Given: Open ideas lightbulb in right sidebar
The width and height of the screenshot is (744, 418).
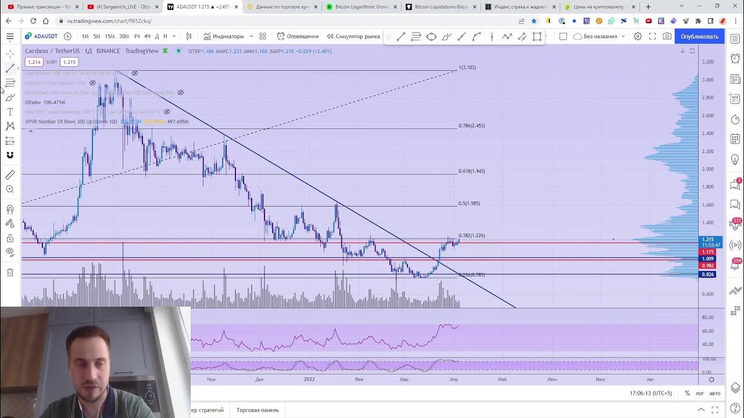Looking at the screenshot, I should pyautogui.click(x=736, y=159).
